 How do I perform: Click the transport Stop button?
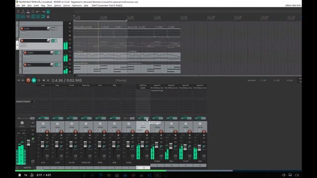(x=44, y=80)
